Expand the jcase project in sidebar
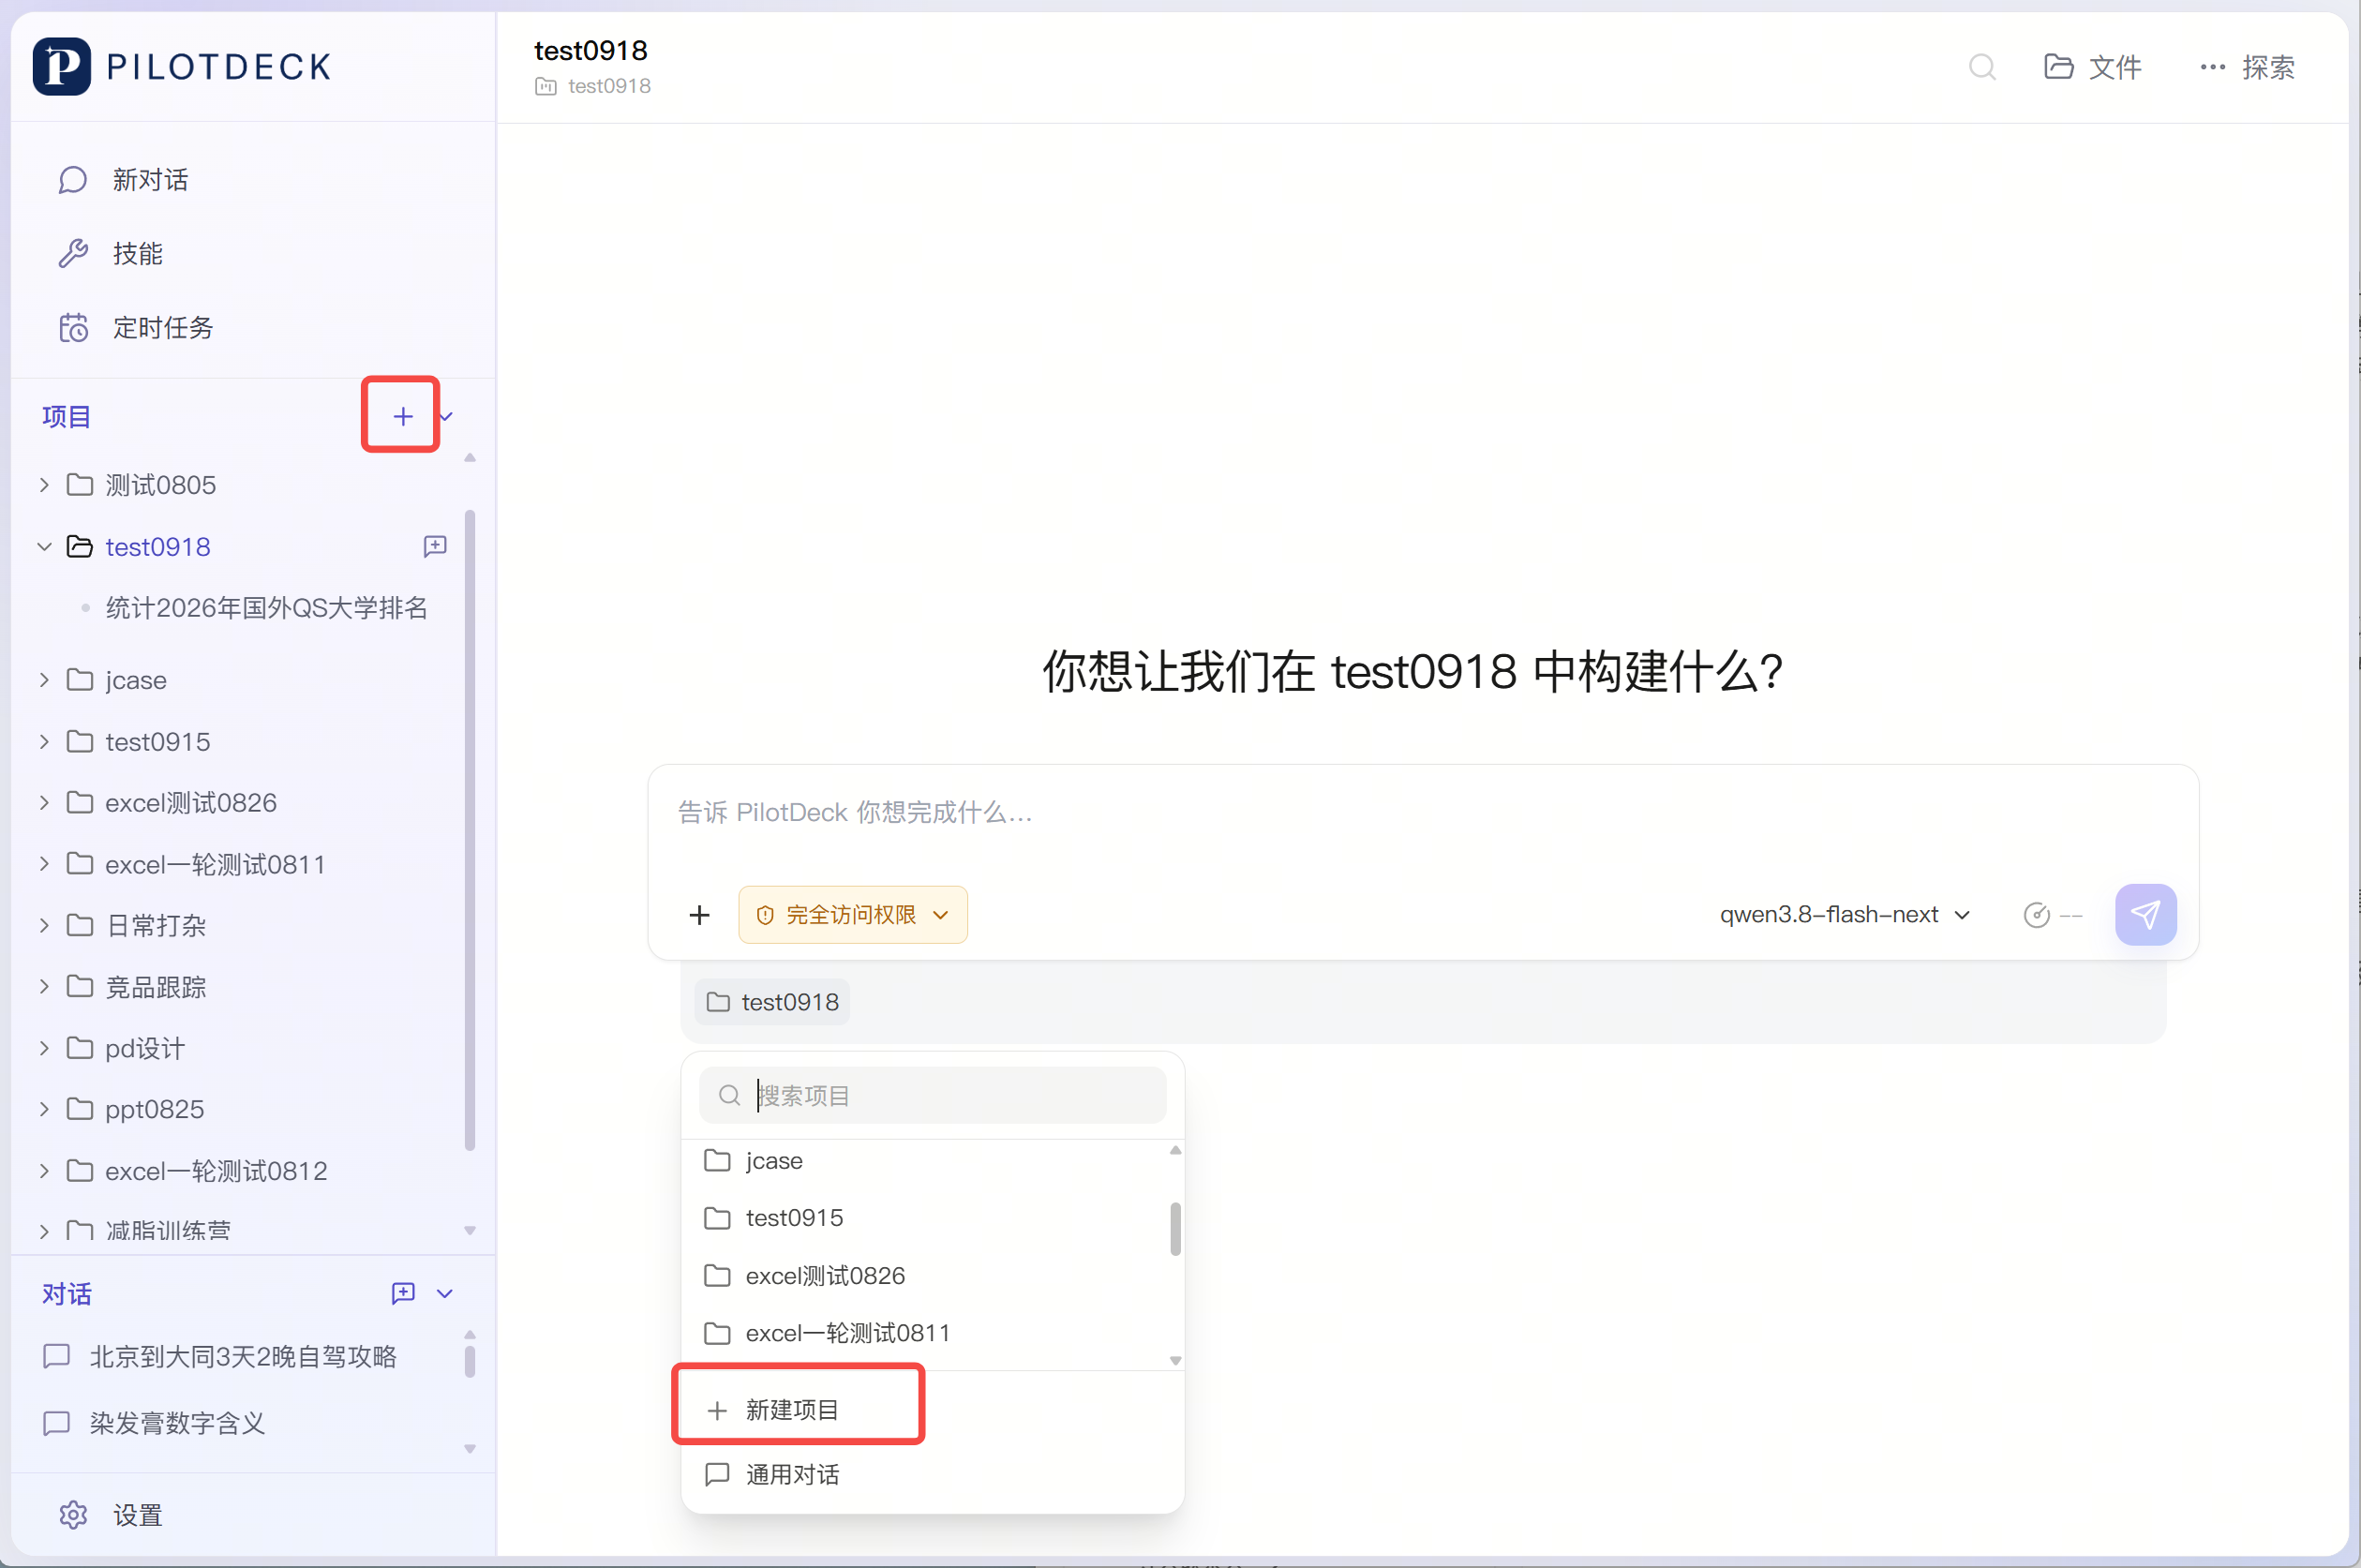This screenshot has width=2361, height=1568. click(x=44, y=680)
